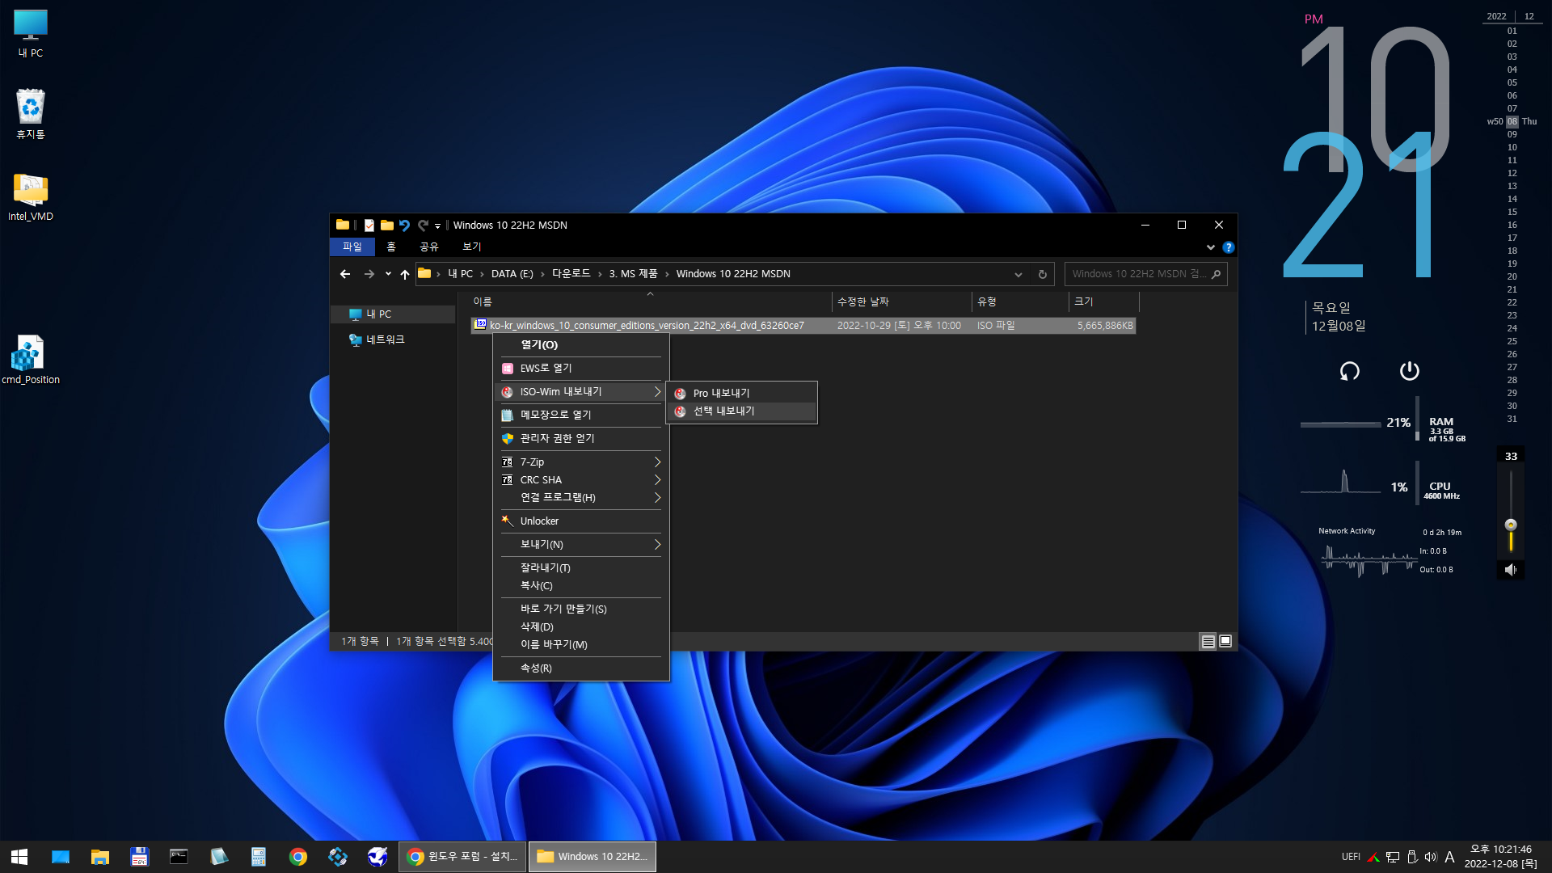Viewport: 1552px width, 873px height.
Task: Open the 파일 ribbon tab
Action: coord(352,247)
